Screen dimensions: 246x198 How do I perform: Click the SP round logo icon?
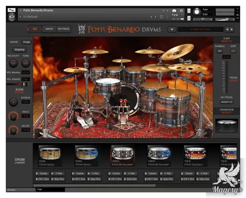(x=11, y=17)
